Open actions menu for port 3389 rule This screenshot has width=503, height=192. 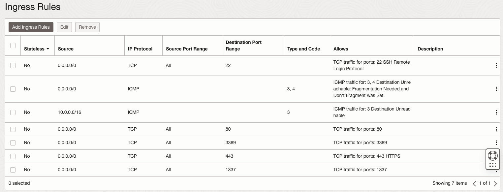(496, 143)
